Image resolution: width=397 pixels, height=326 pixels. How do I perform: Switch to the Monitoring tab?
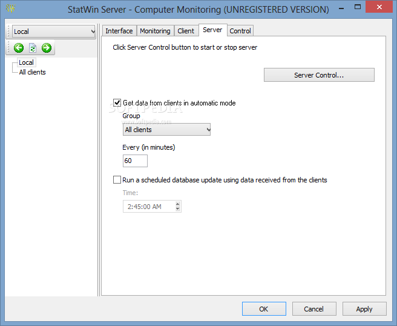155,31
